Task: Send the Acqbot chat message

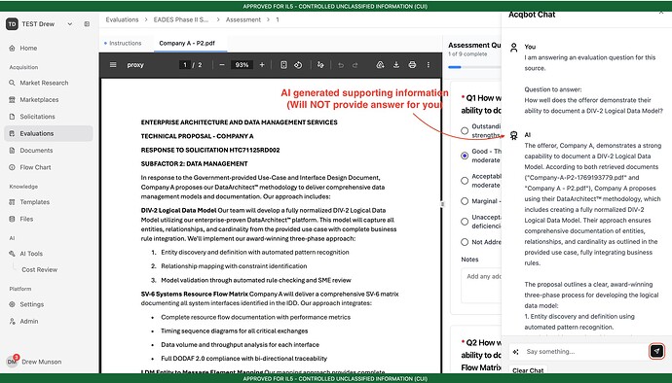Action: pos(656,351)
